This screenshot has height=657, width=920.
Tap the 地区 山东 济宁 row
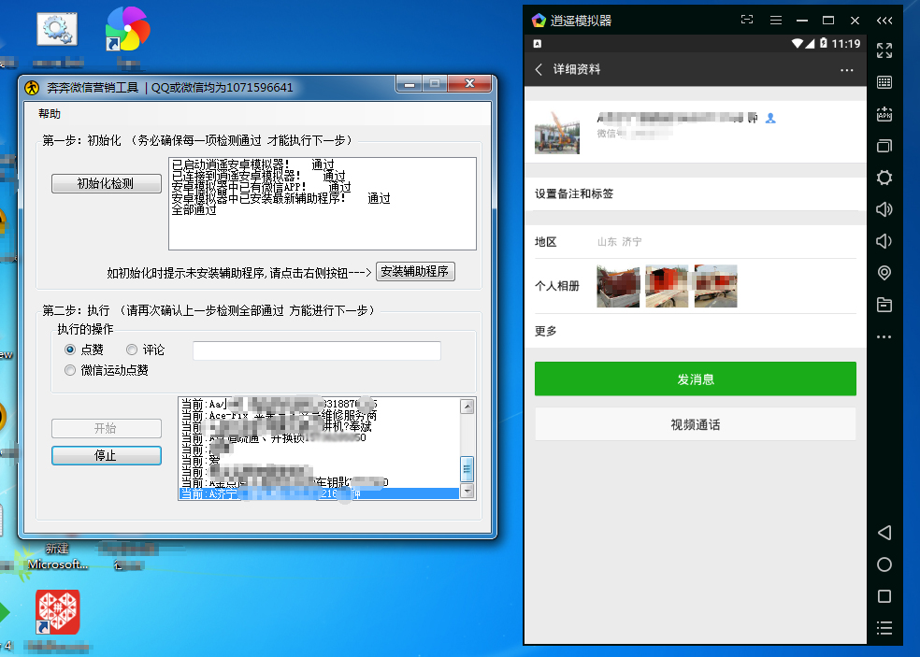tap(696, 242)
